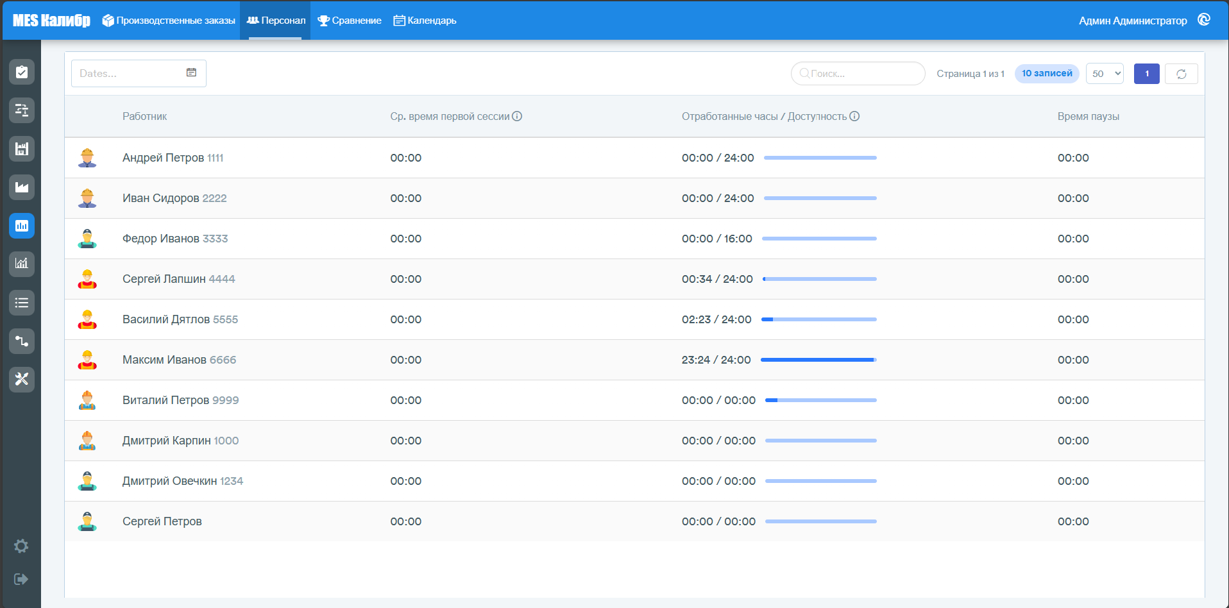Open Производственные заказы tab
The image size is (1229, 608).
click(169, 21)
